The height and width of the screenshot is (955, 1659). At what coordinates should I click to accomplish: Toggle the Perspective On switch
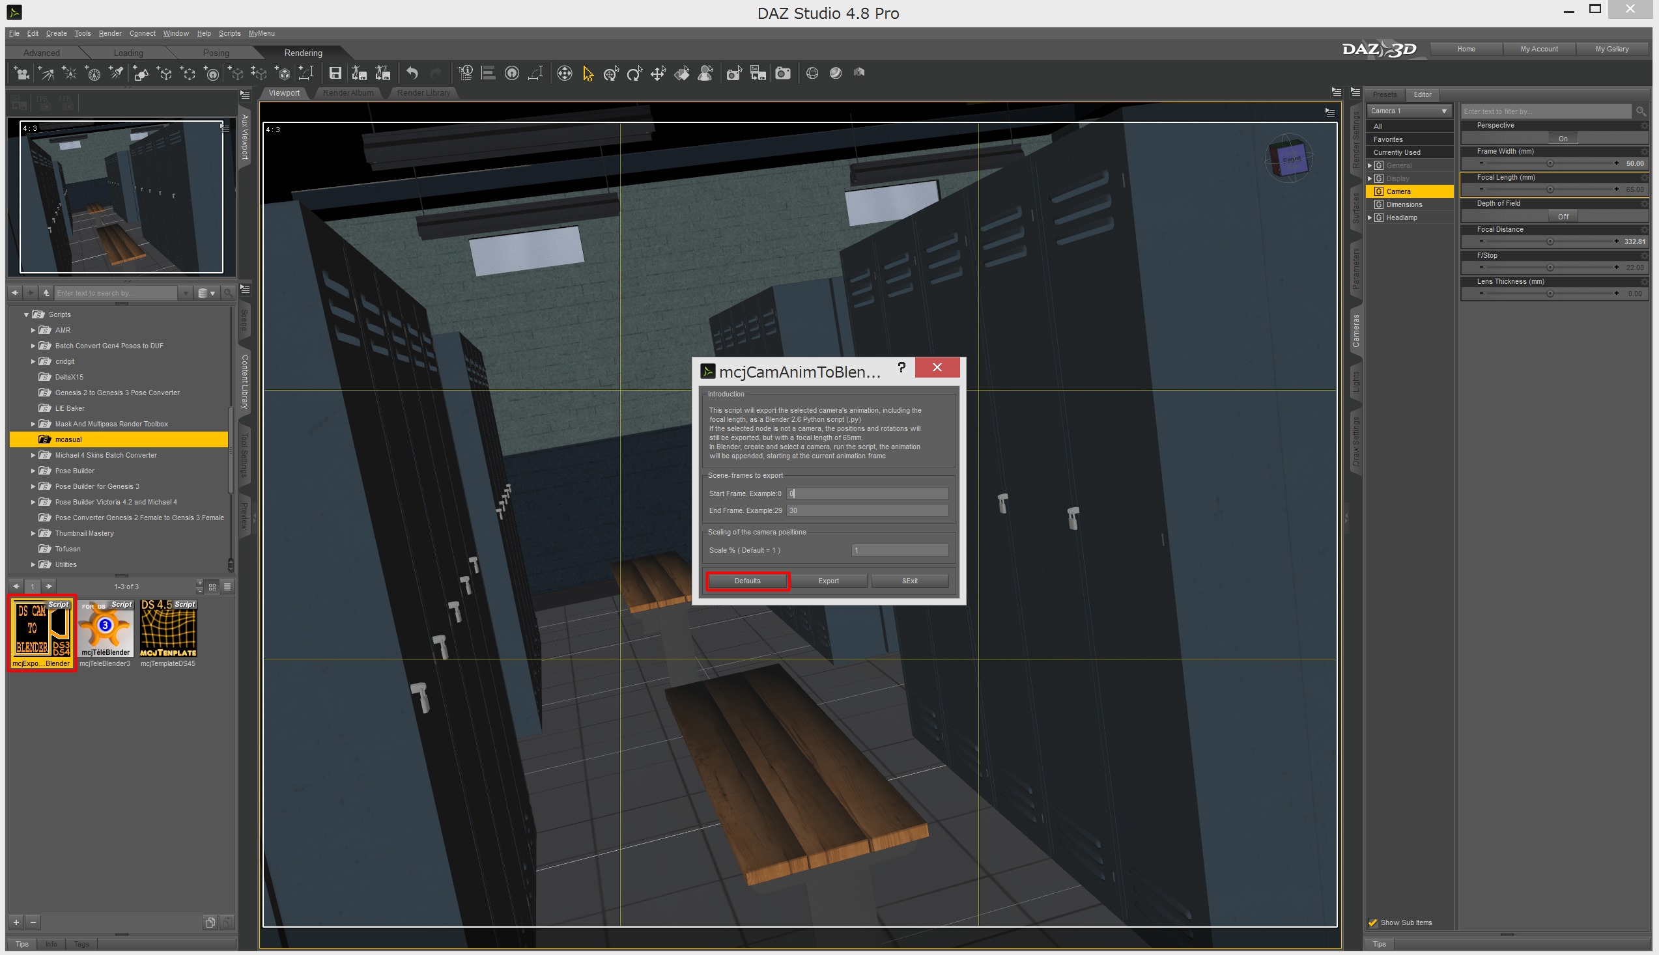(x=1563, y=139)
